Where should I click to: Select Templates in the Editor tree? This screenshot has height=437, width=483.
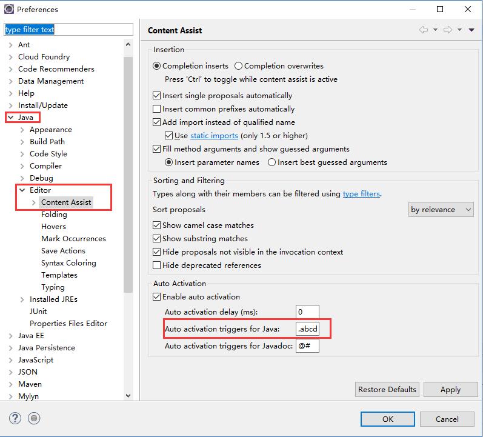pos(59,275)
